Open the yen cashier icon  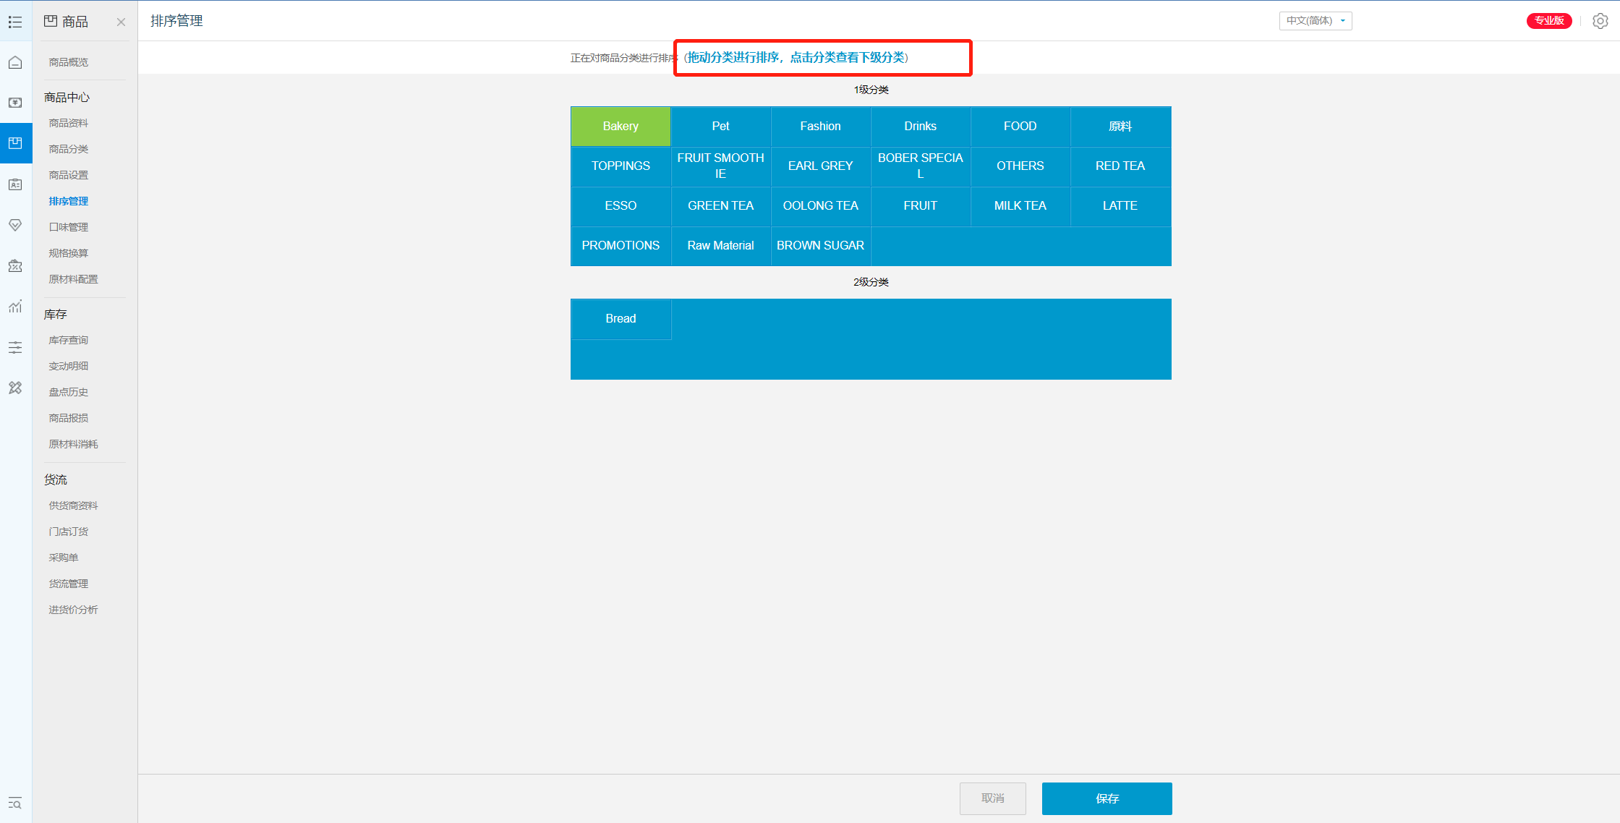pyautogui.click(x=15, y=103)
